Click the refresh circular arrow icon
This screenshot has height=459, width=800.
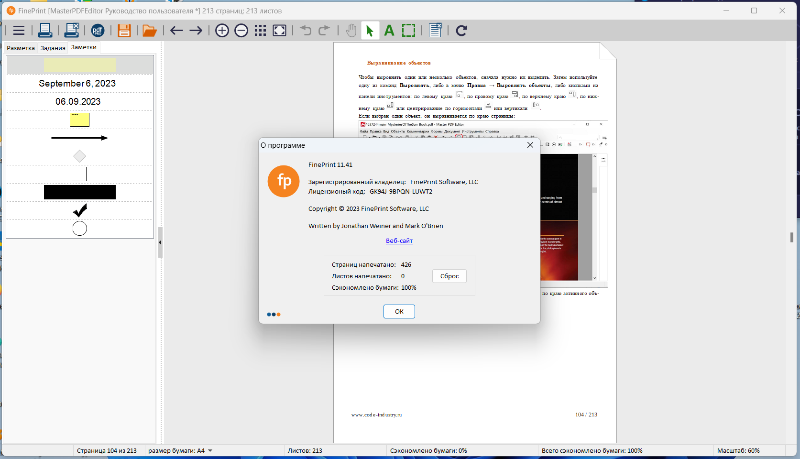point(461,31)
